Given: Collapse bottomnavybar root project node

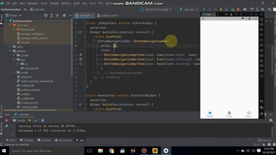Looking at the screenshot, I should 6,21.
